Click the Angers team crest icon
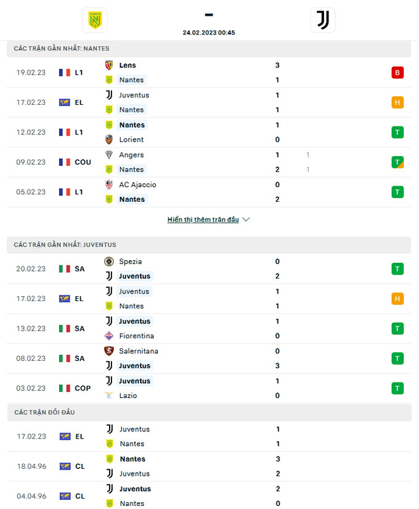The image size is (419, 509). coord(109,155)
